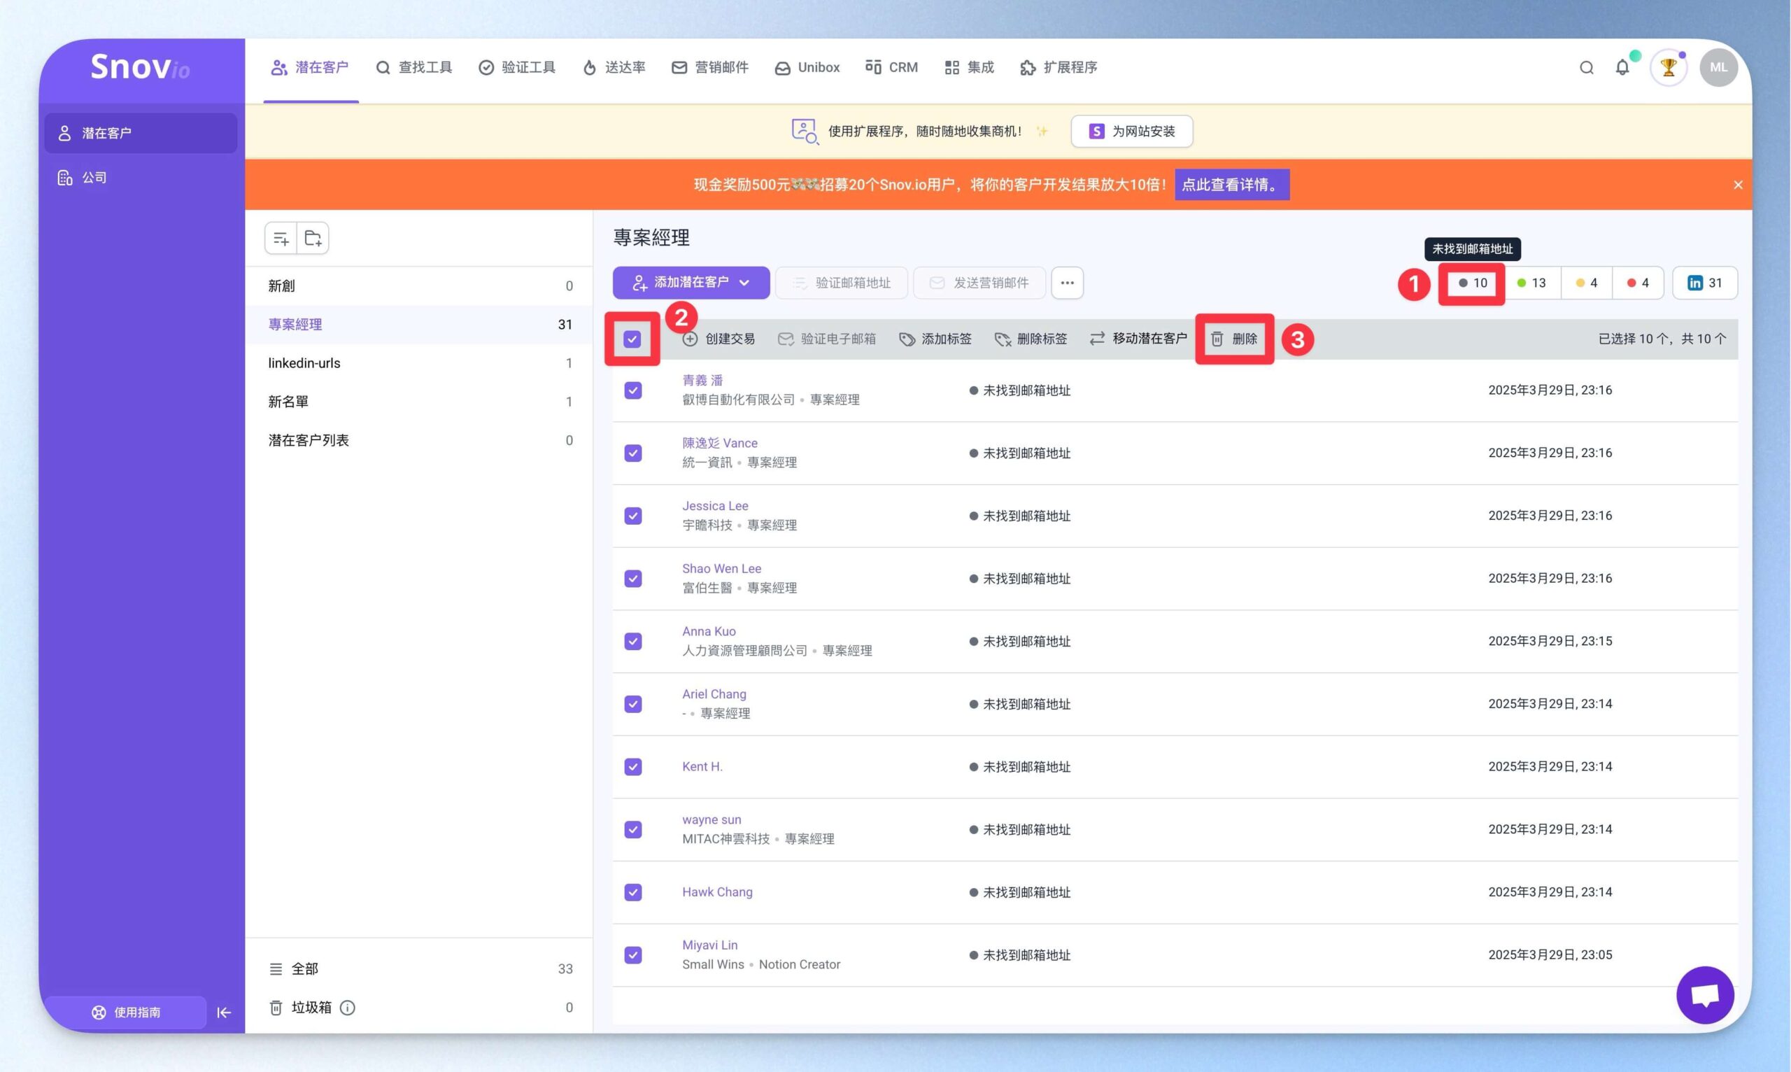
Task: Open the CRM navigation tab
Action: click(891, 67)
